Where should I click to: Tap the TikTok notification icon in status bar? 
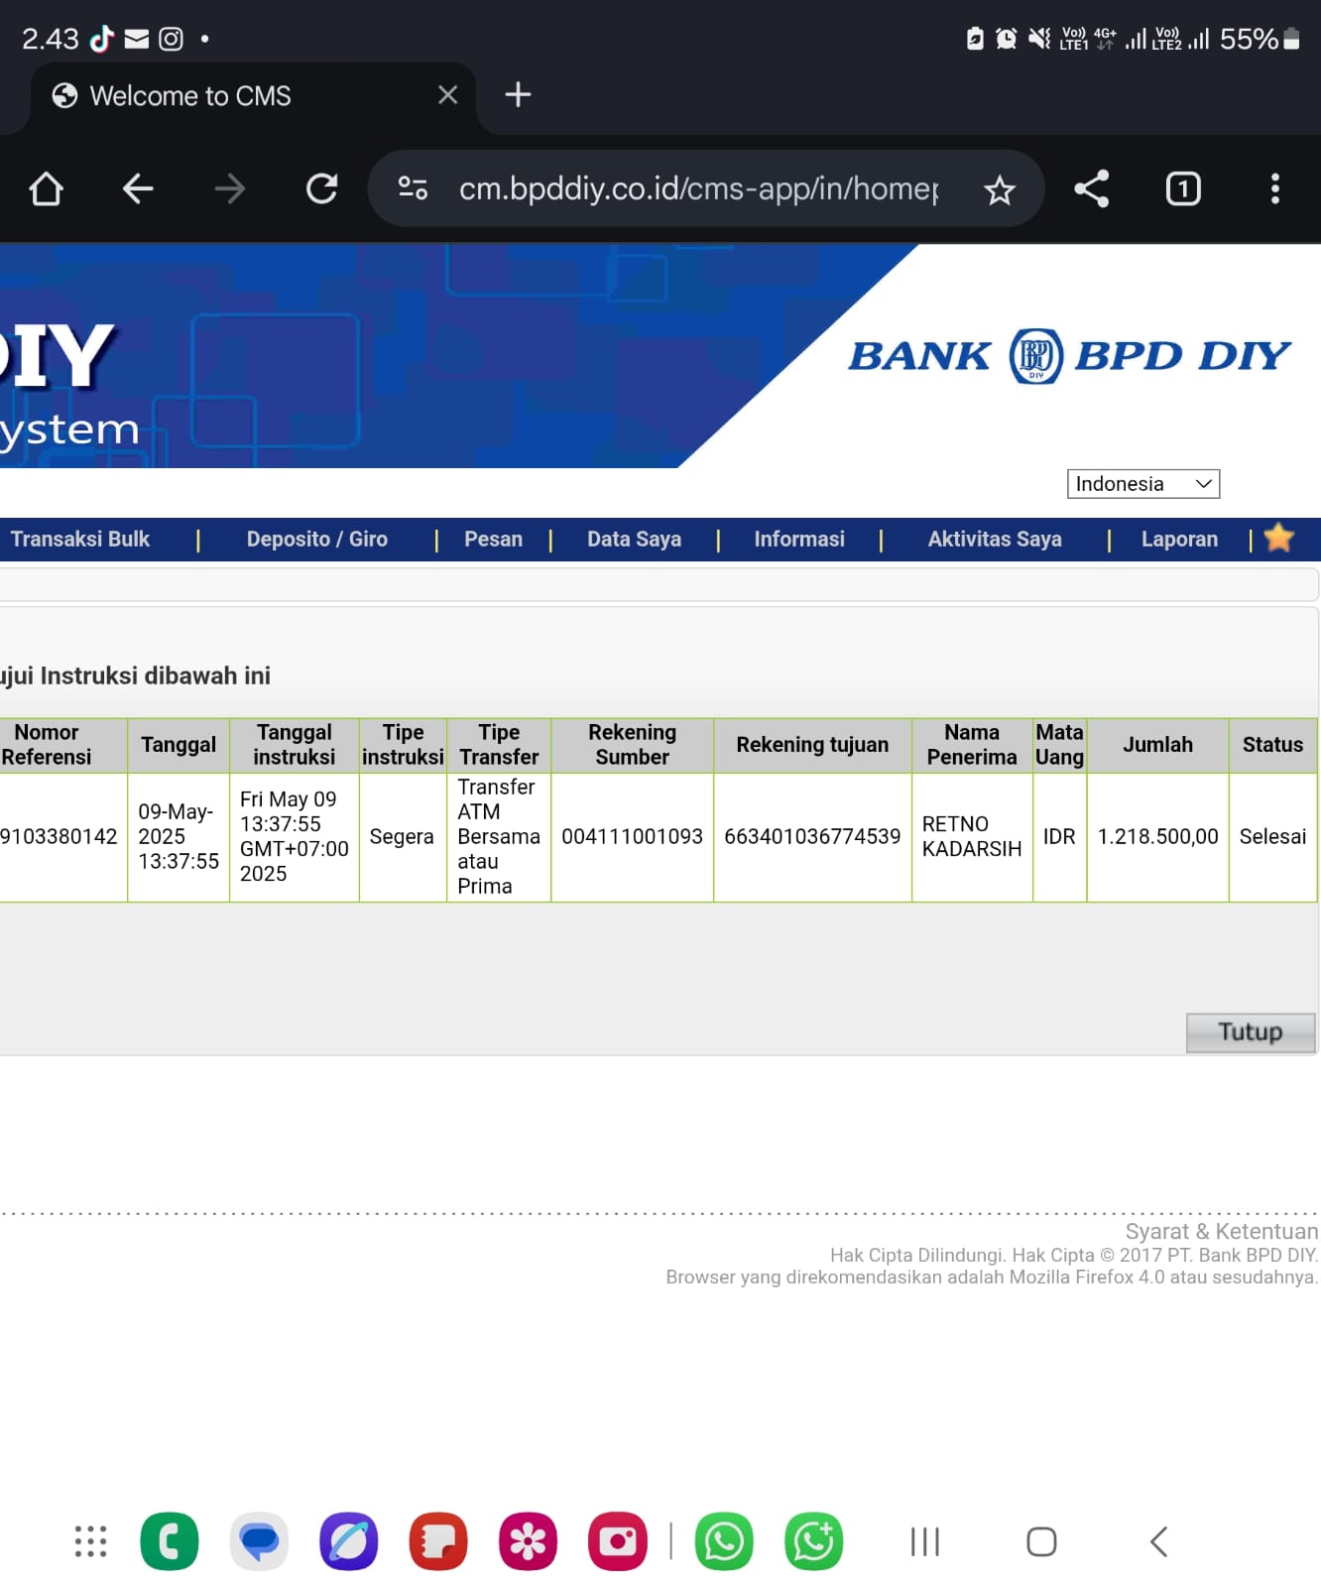click(x=101, y=39)
